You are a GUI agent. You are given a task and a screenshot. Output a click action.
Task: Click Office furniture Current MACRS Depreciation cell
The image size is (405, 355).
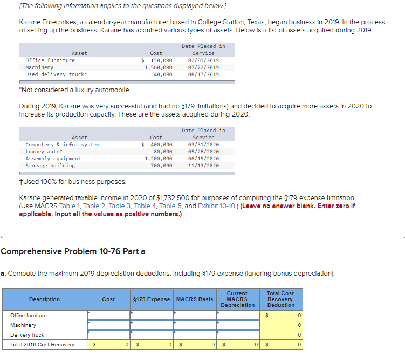[238, 316]
